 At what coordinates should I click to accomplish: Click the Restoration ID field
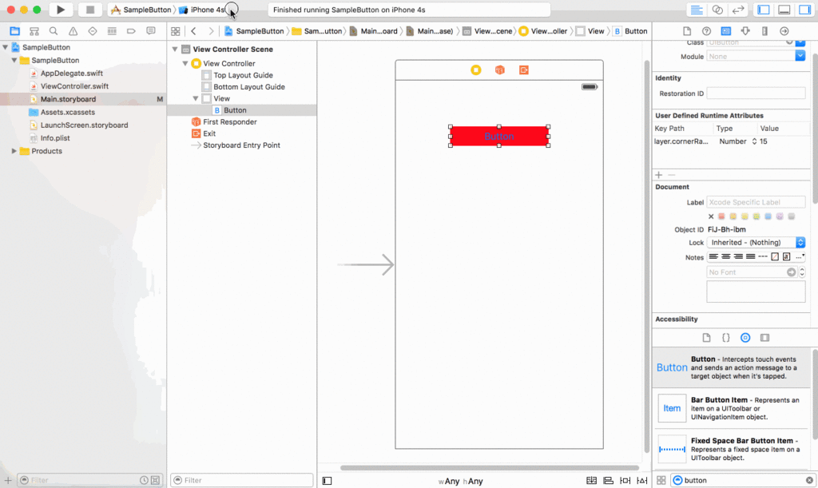click(x=756, y=93)
